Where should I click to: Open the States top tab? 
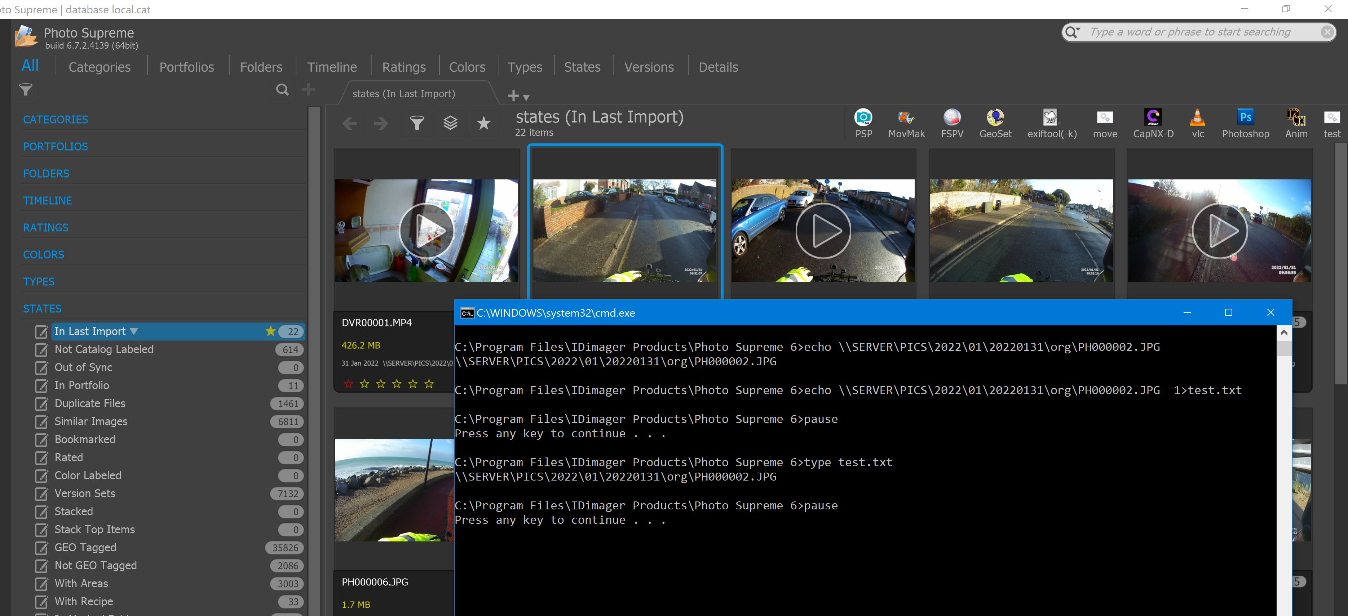[582, 67]
